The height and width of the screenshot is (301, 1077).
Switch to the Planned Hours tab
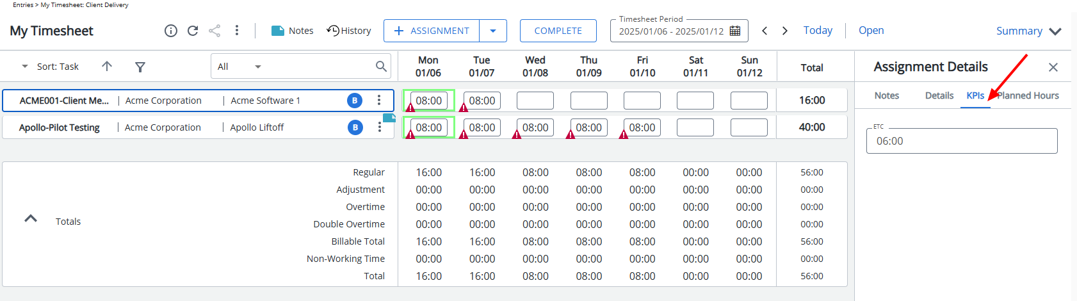[1028, 95]
